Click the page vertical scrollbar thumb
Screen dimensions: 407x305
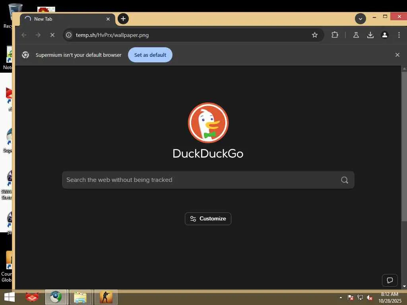(x=404, y=147)
